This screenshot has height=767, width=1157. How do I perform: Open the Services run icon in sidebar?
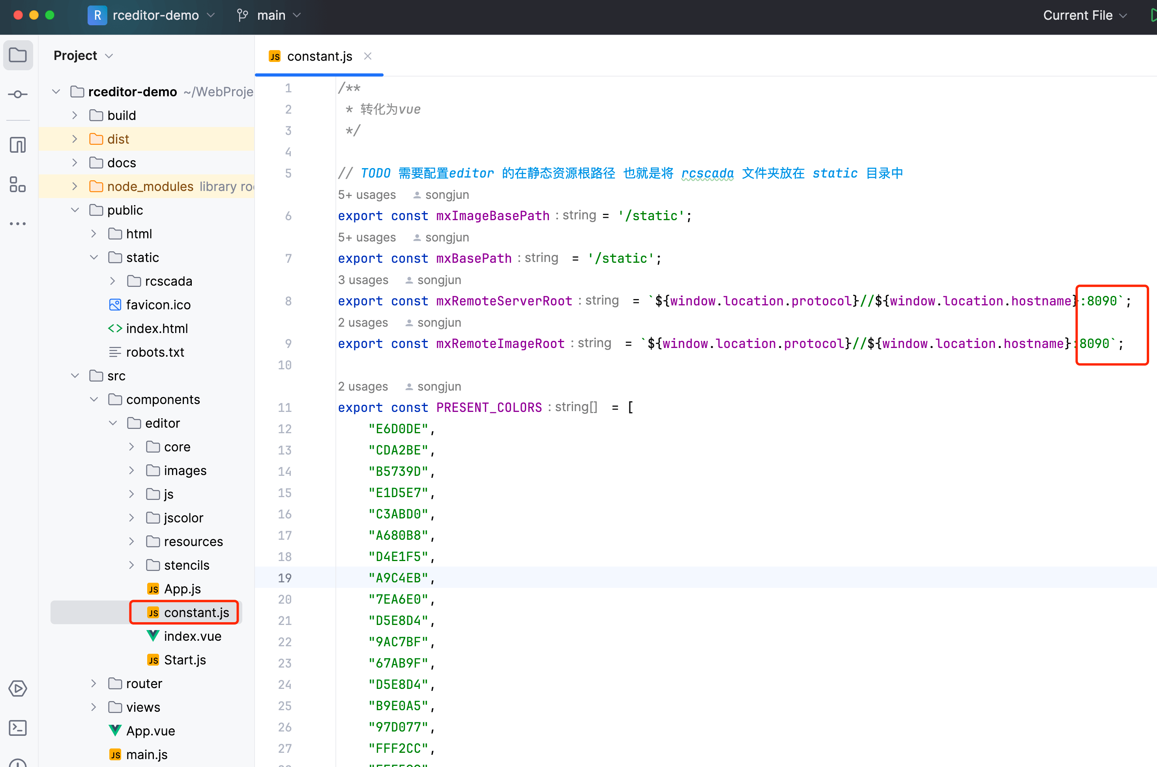click(18, 688)
